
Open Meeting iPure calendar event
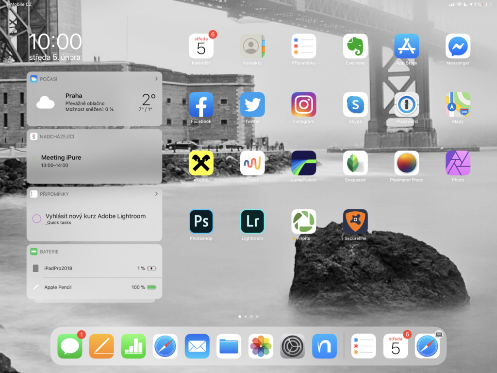(x=95, y=161)
